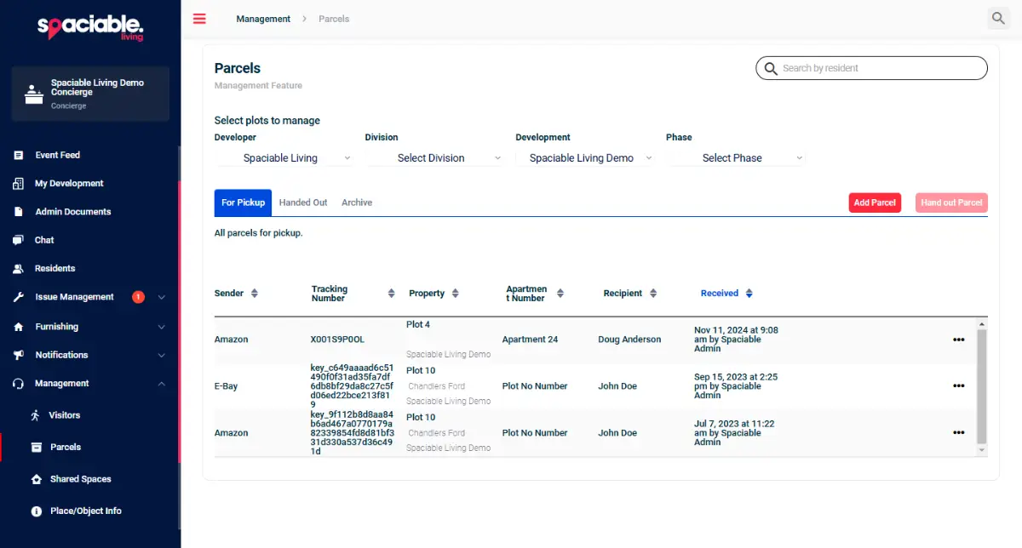Click the parcels table vertical scrollbar thumb

click(x=981, y=386)
